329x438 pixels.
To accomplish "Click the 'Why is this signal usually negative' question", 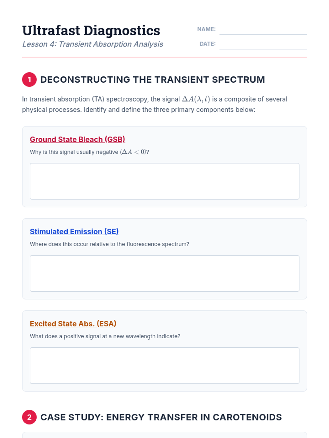I will [89, 152].
